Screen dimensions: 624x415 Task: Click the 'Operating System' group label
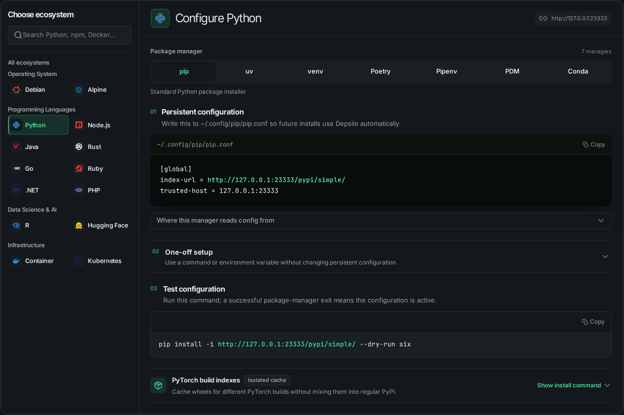[33, 74]
